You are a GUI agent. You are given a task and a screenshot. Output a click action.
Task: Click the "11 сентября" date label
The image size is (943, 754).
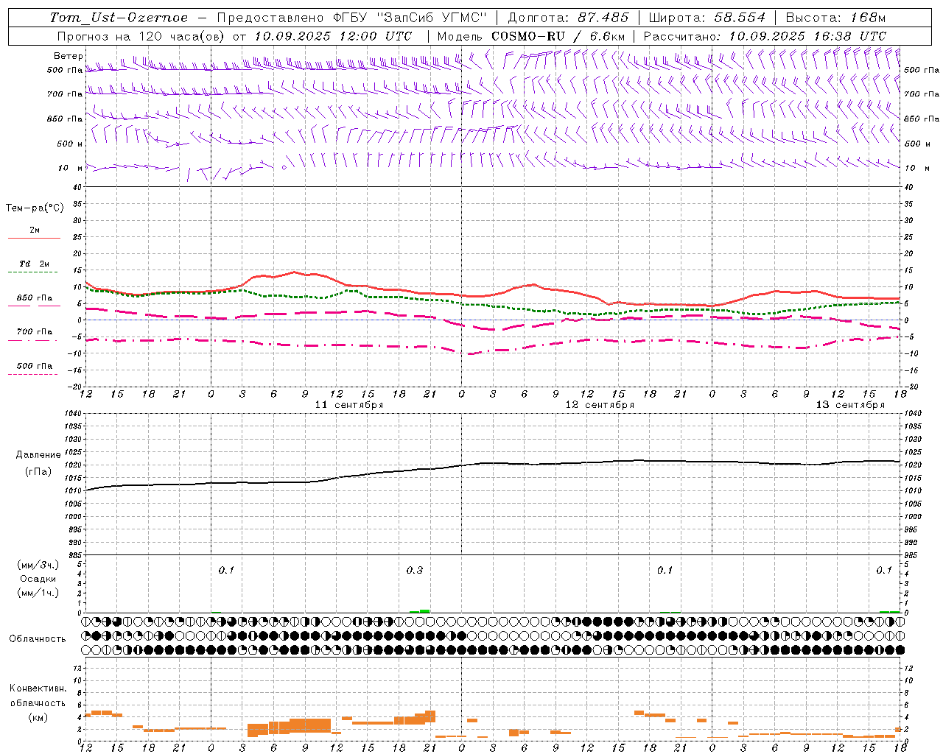(349, 405)
